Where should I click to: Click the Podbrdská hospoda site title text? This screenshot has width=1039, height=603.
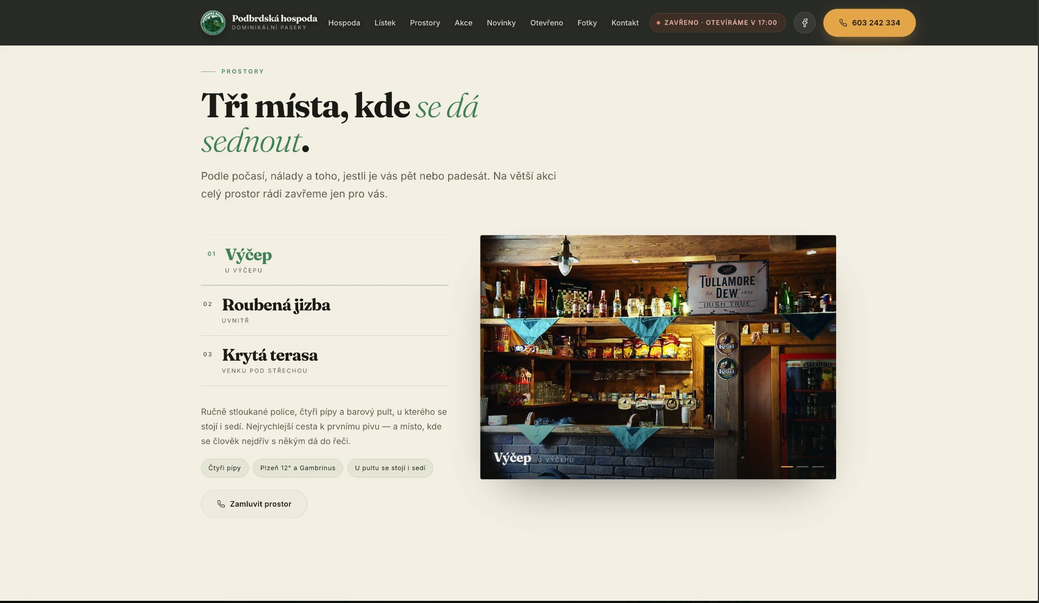coord(274,18)
